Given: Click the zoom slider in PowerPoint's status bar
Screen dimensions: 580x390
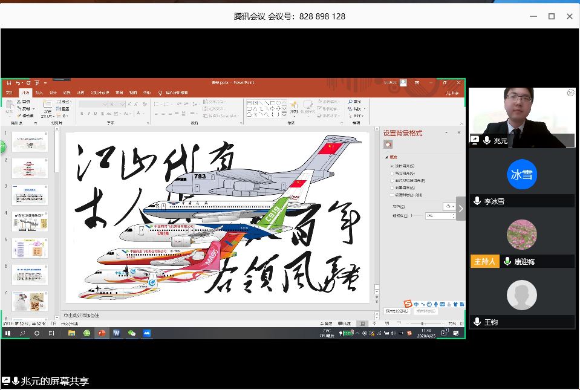Looking at the screenshot, I should [x=422, y=324].
